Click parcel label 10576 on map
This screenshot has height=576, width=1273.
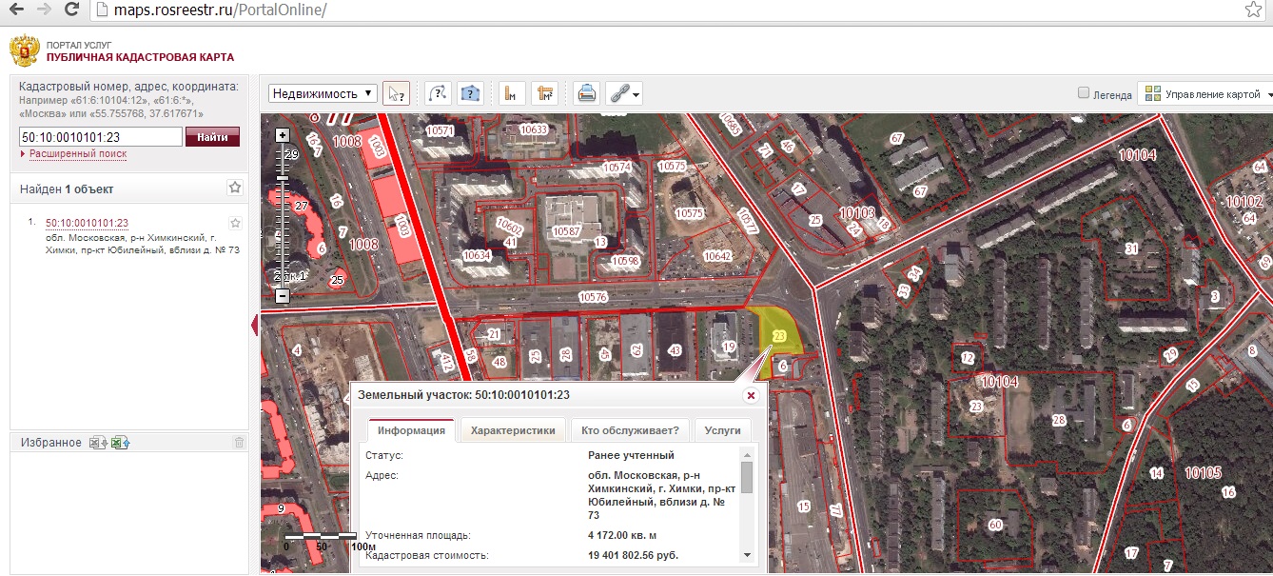(593, 297)
